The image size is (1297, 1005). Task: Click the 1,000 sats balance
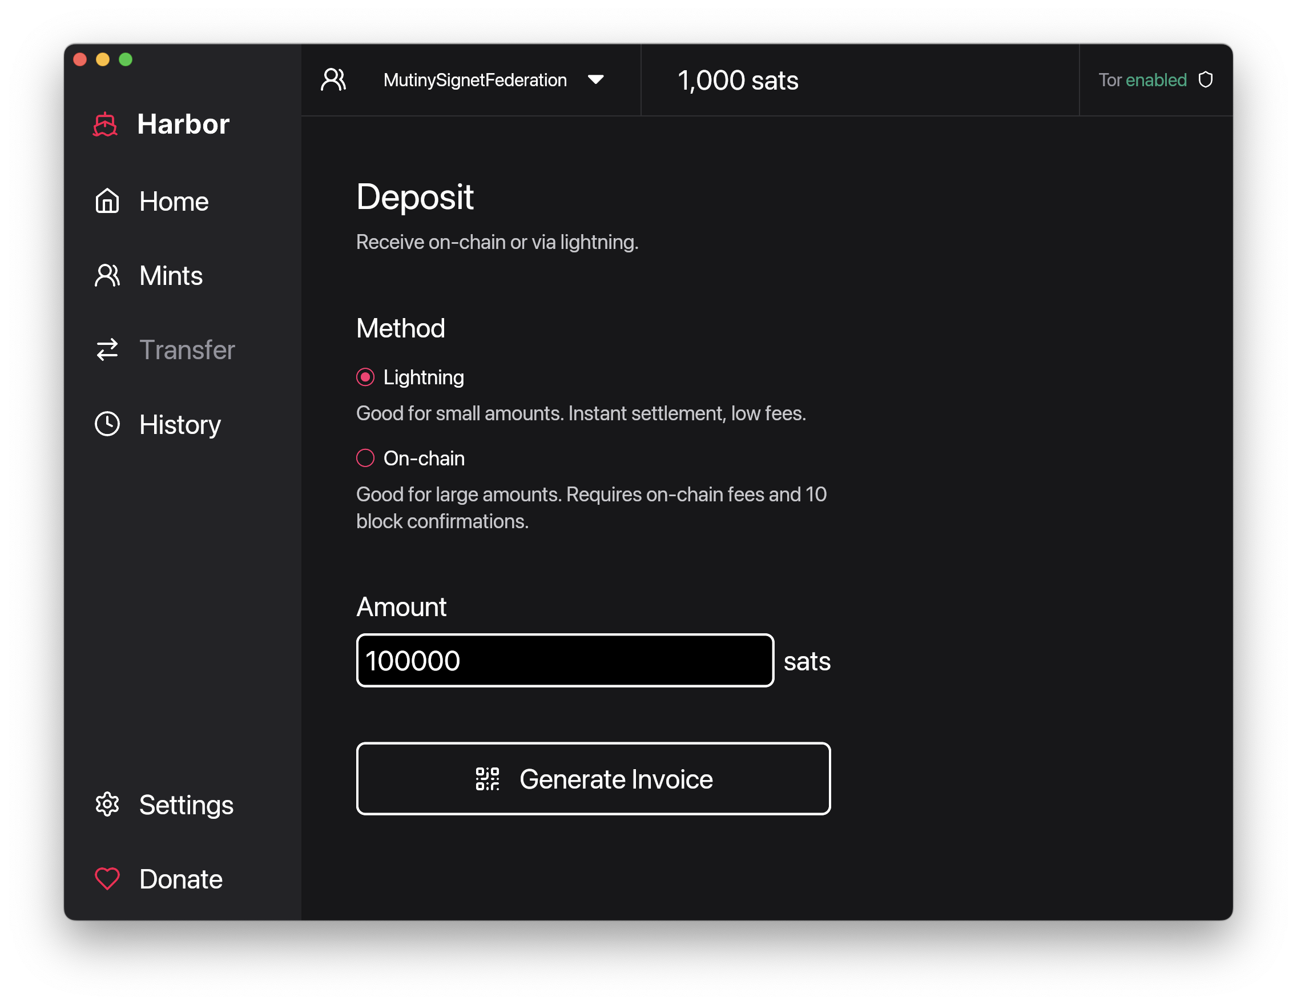tap(738, 80)
